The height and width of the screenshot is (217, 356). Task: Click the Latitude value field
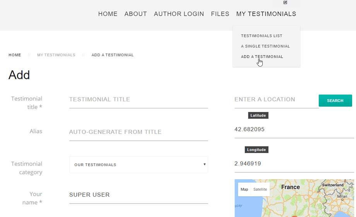point(294,130)
